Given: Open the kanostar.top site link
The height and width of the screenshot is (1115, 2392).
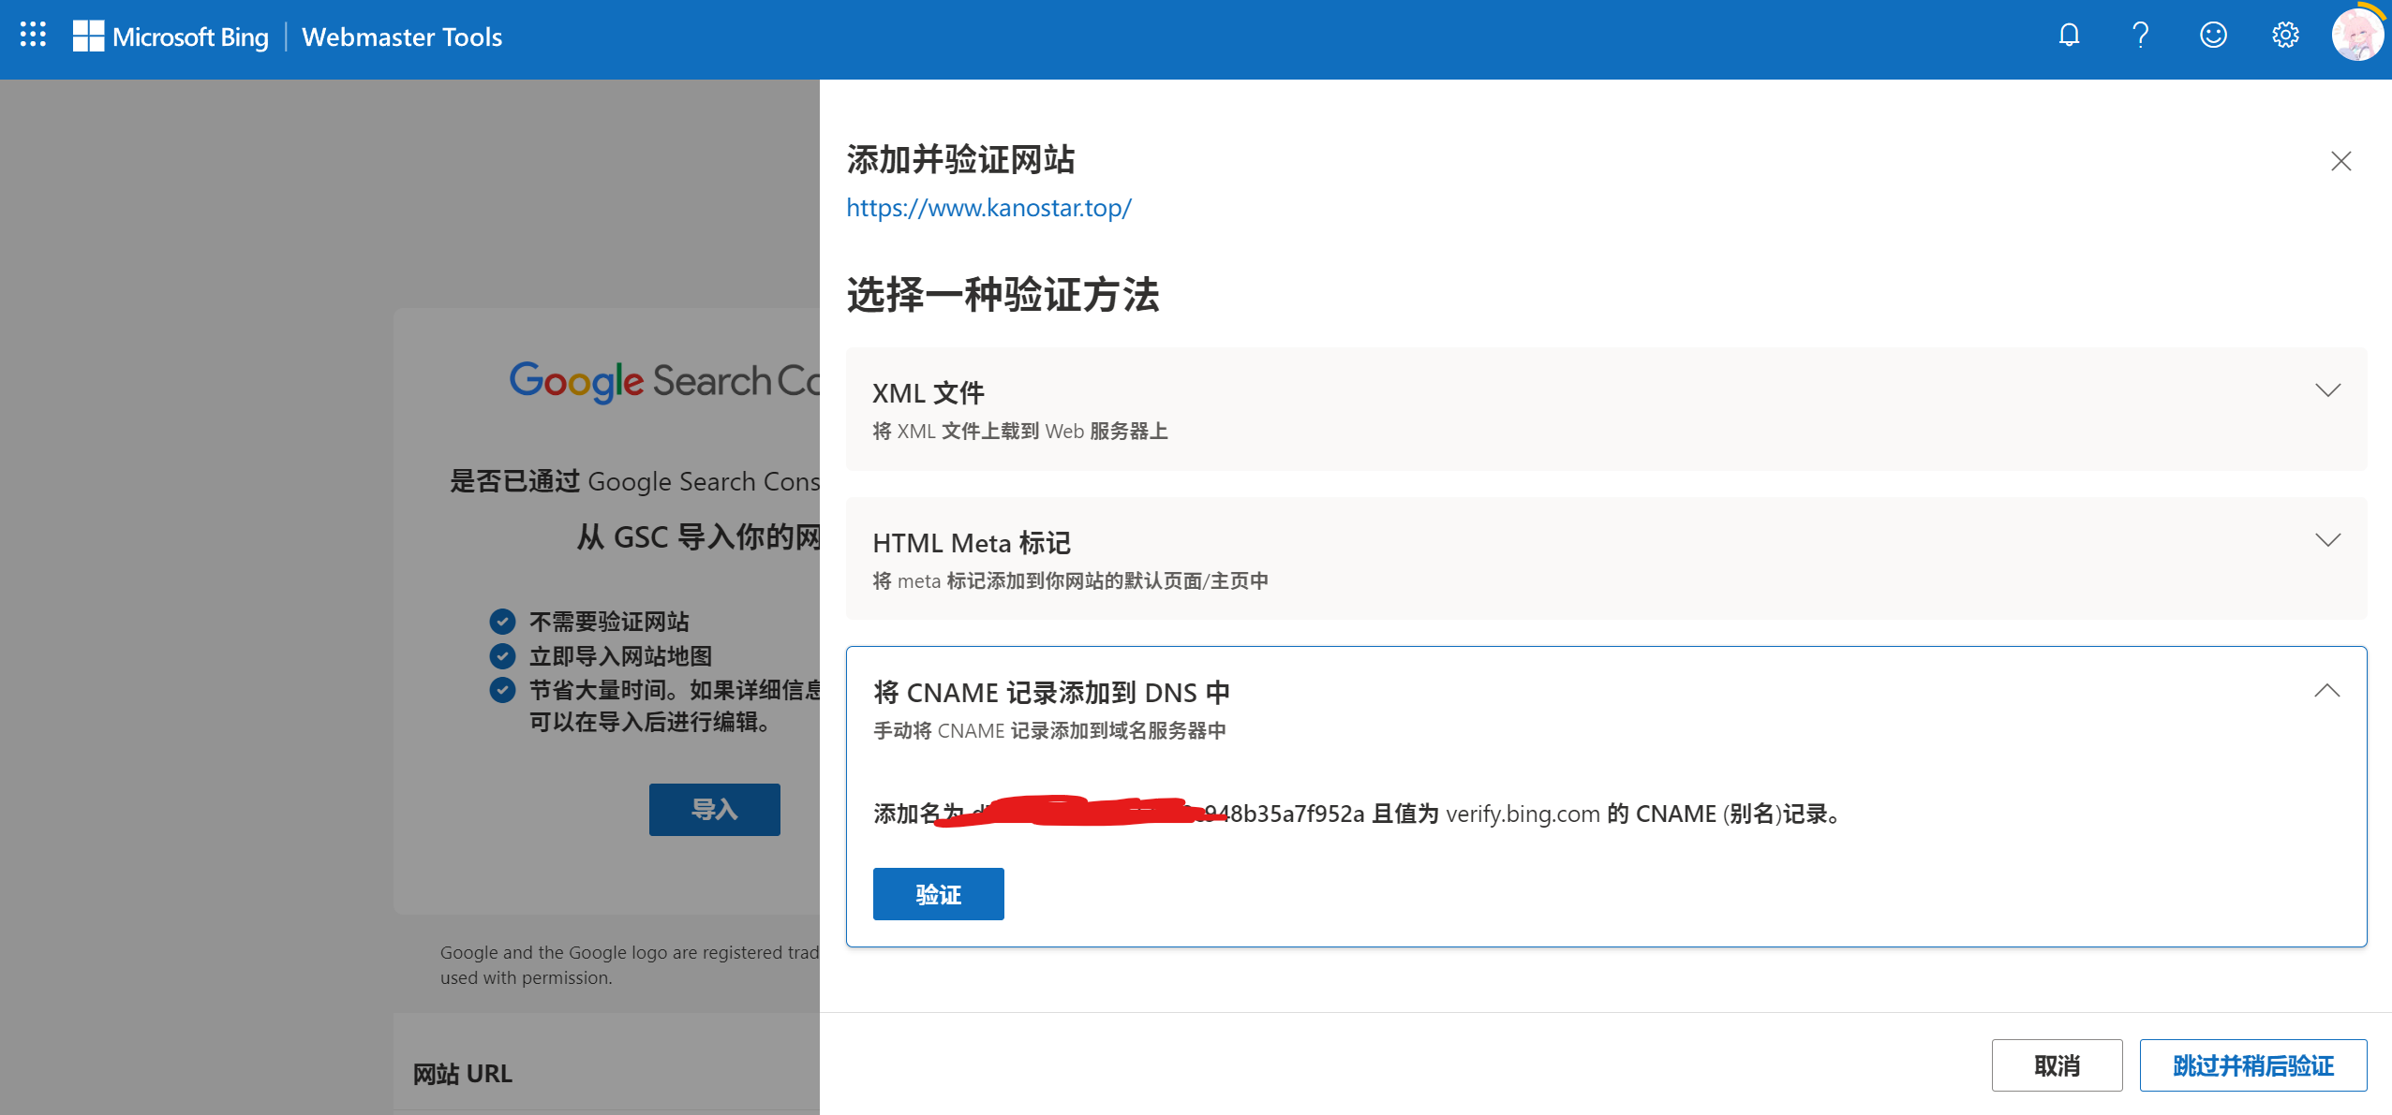Looking at the screenshot, I should coord(988,208).
